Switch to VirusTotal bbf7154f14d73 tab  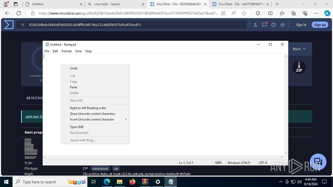240,4
